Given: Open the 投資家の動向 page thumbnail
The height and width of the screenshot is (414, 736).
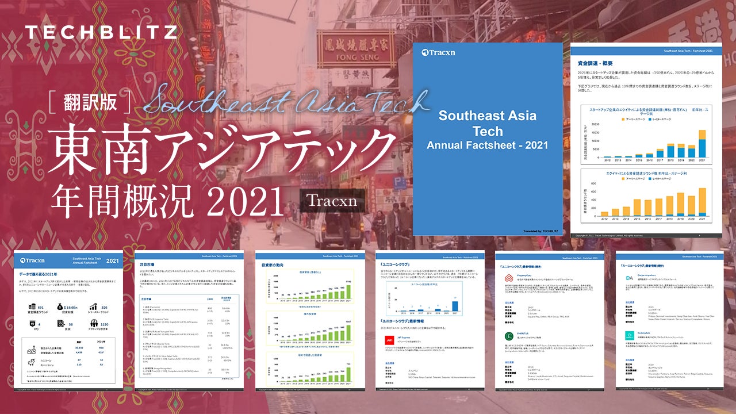Looking at the screenshot, I should (310, 321).
